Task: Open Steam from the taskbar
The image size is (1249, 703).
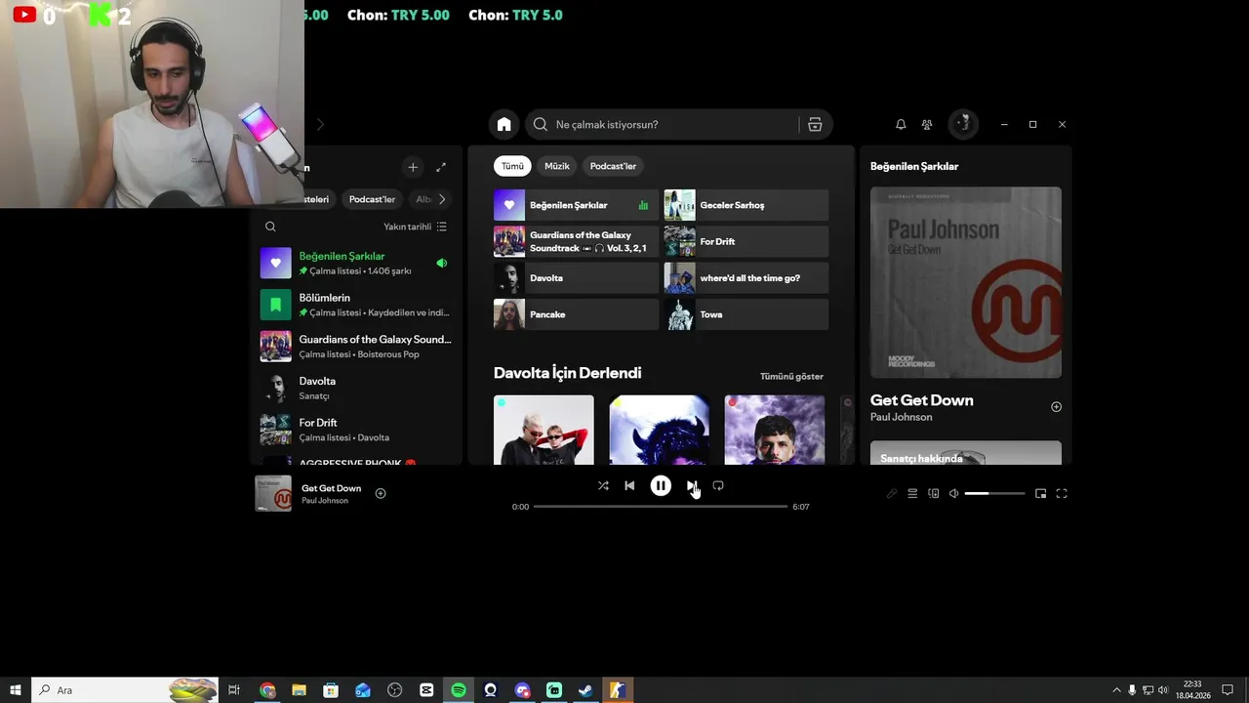Action: tap(585, 690)
